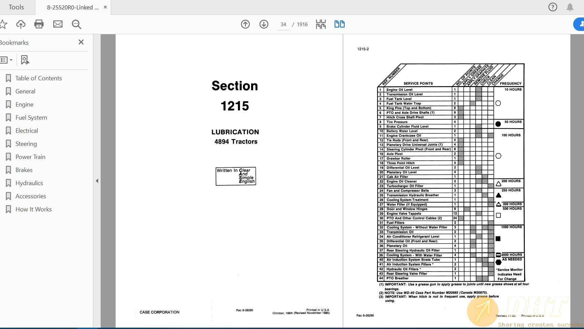Email the PDF file
Screen dimensions: 584x329
(x=58, y=24)
